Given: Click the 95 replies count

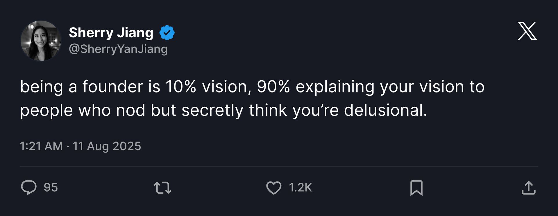Looking at the screenshot, I should (51, 188).
